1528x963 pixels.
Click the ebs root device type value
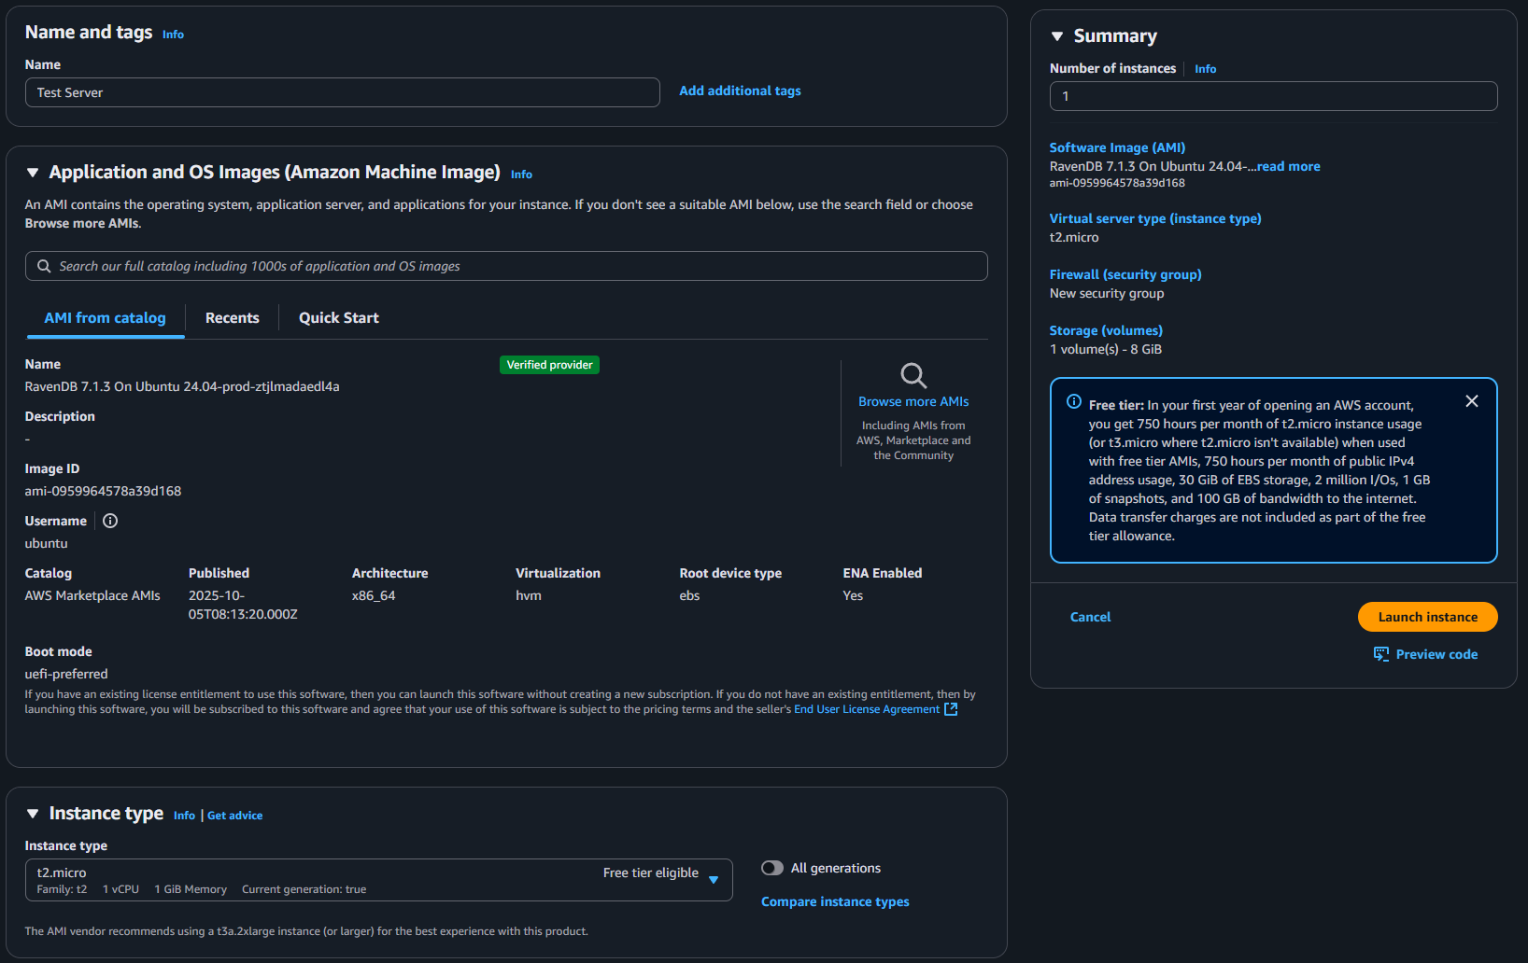tap(689, 595)
